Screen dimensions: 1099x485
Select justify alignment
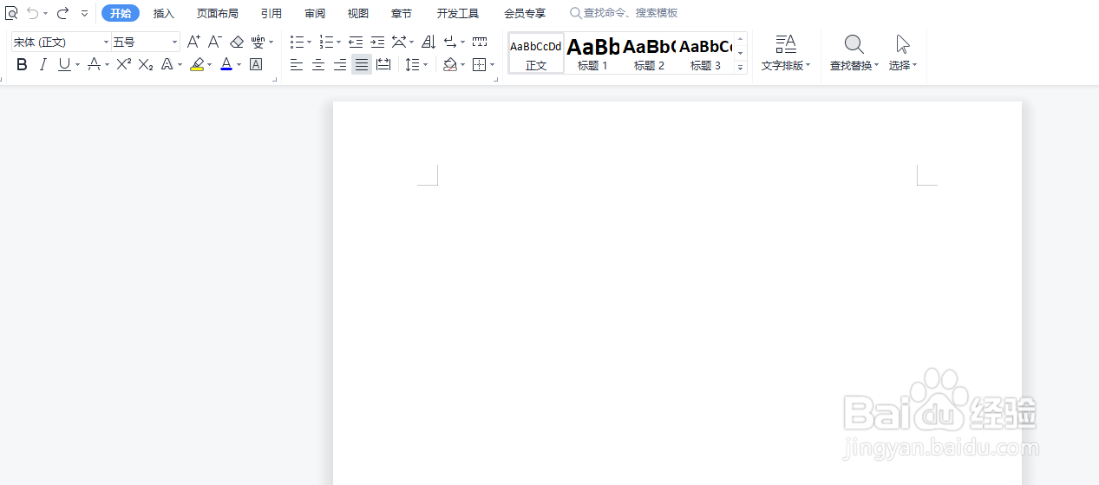click(362, 64)
